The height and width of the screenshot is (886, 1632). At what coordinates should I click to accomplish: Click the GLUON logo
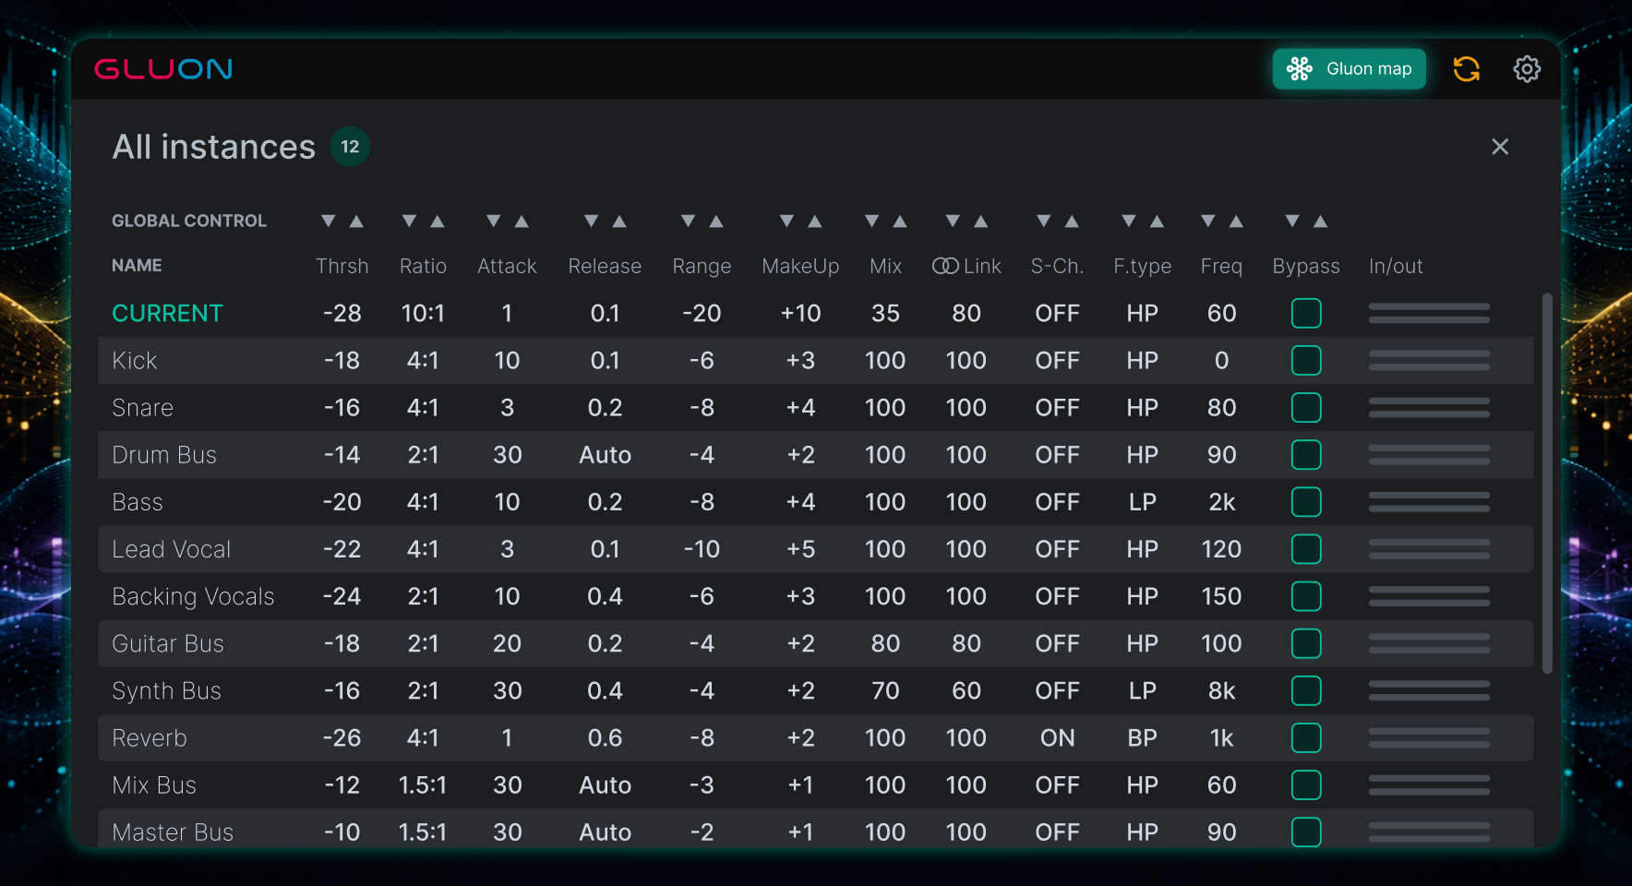(163, 69)
